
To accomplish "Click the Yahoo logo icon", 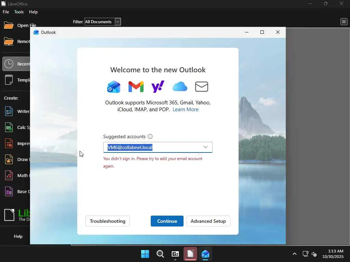I will [x=158, y=86].
